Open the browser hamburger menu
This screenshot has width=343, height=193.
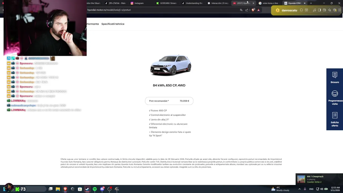point(340,10)
